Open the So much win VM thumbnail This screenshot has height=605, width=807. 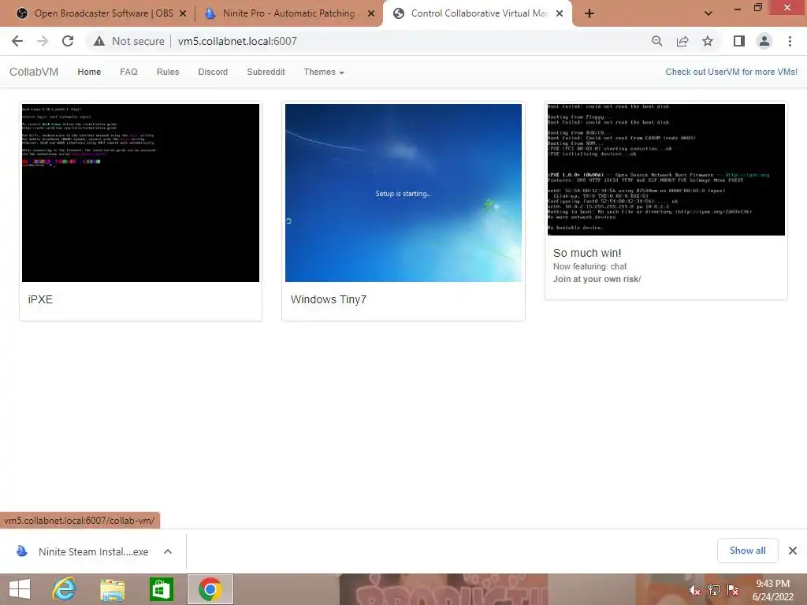coord(666,170)
